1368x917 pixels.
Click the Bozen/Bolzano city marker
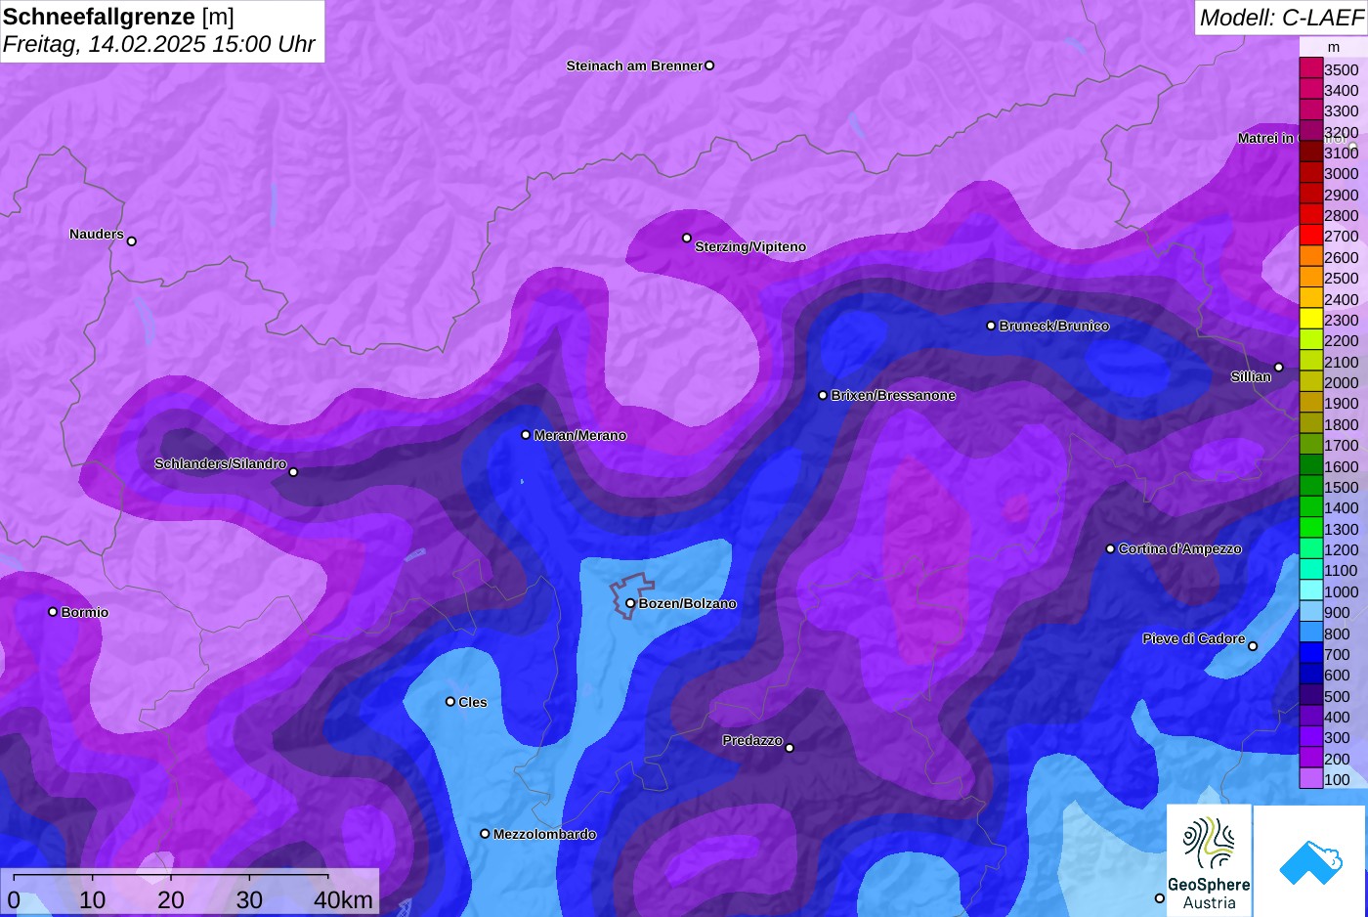(x=630, y=603)
